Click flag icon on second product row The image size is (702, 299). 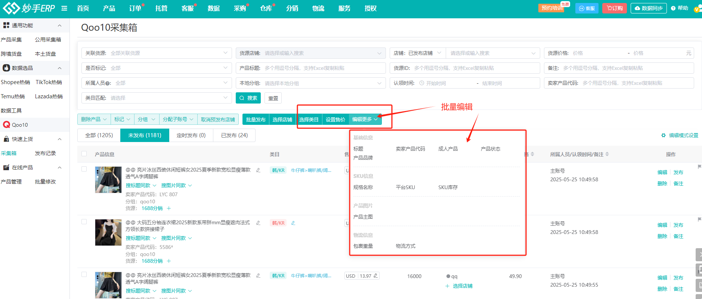pyautogui.click(x=699, y=219)
